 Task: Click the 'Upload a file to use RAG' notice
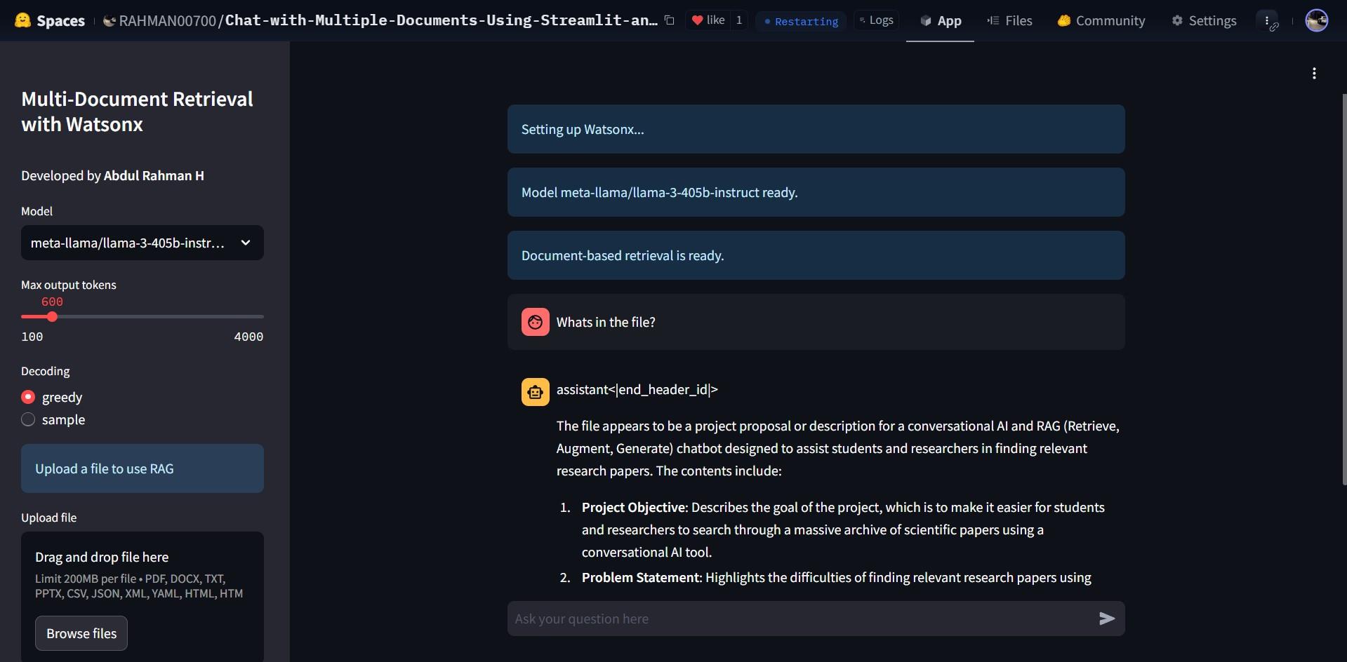click(142, 468)
